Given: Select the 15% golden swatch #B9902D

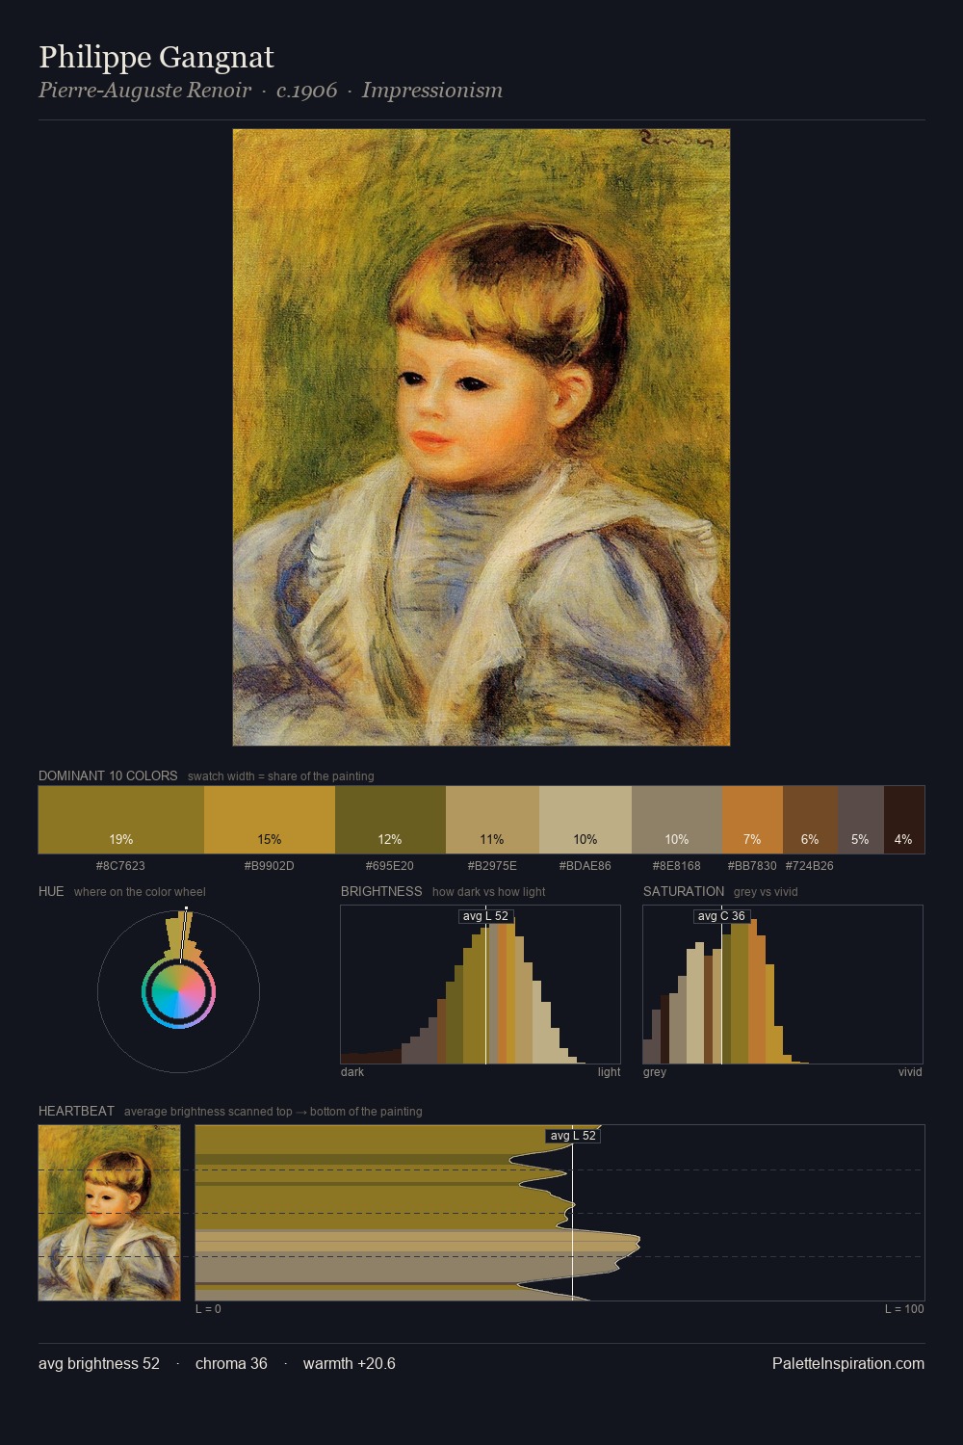Looking at the screenshot, I should coord(270,820).
